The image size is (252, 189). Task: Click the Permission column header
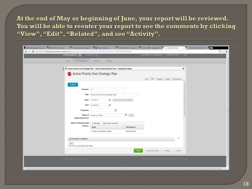point(134,127)
